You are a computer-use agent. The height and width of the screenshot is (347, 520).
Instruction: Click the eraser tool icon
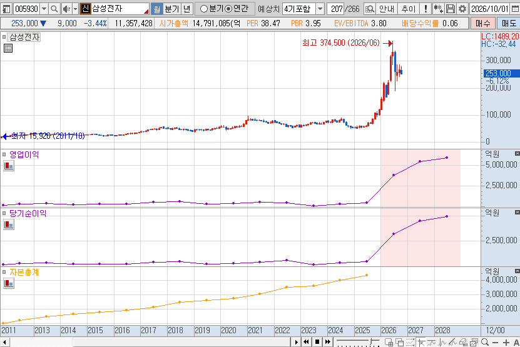tap(463, 342)
